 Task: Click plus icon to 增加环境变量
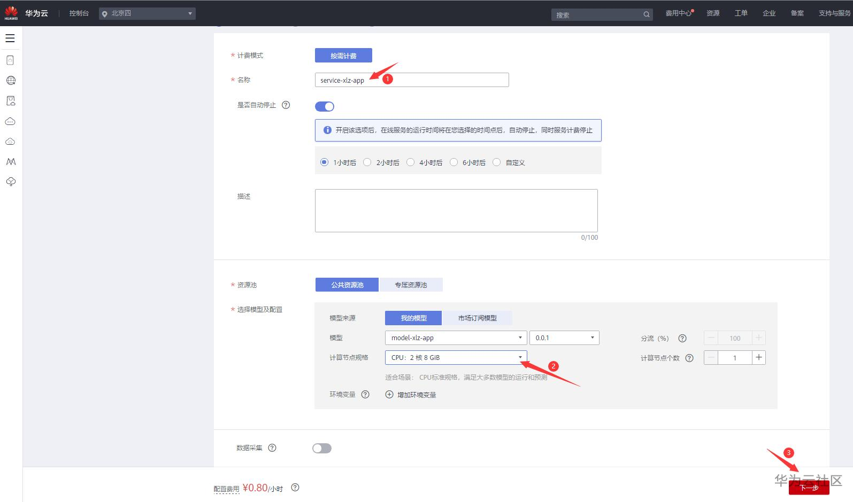tap(389, 395)
